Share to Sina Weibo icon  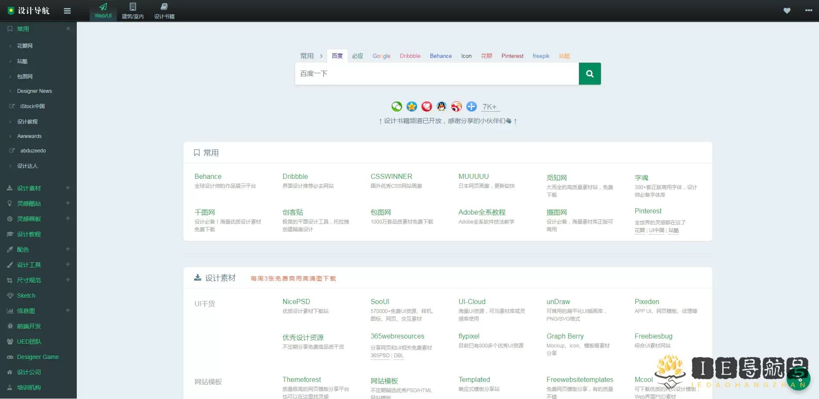pyautogui.click(x=456, y=106)
